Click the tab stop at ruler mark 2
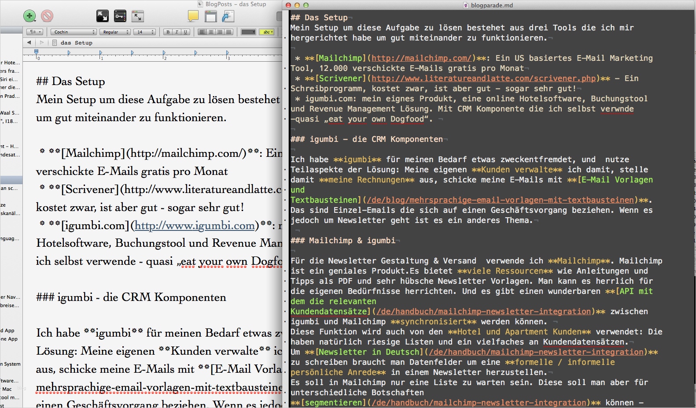 tap(164, 53)
